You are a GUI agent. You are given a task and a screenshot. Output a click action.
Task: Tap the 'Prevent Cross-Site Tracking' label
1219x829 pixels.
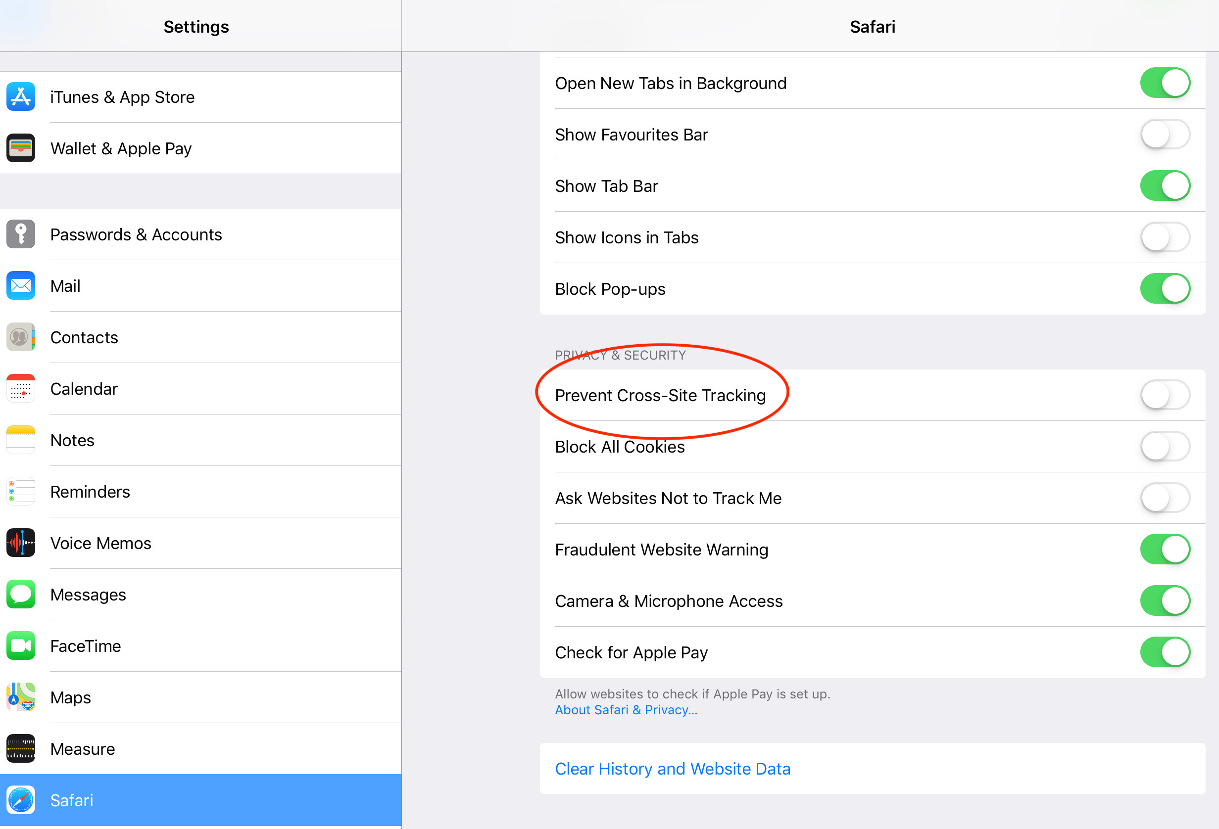pyautogui.click(x=660, y=395)
